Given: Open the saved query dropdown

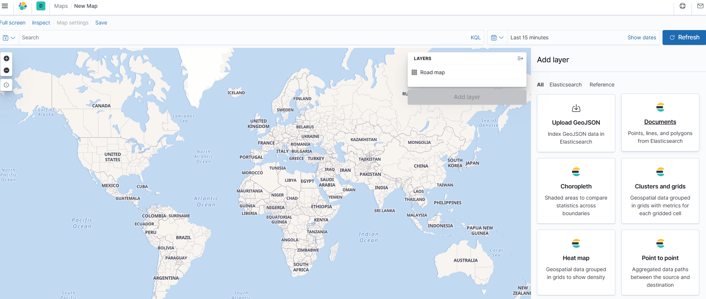Looking at the screenshot, I should (x=9, y=37).
